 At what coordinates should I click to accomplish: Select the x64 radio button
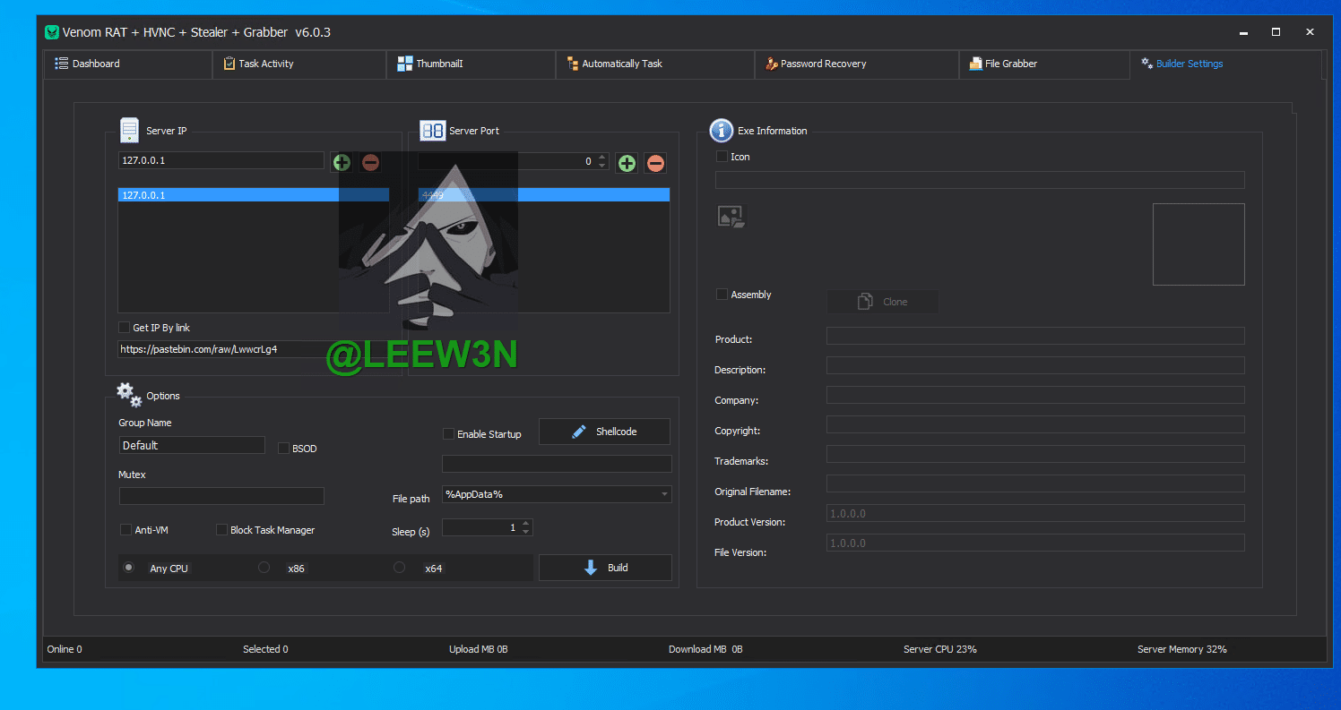(400, 568)
